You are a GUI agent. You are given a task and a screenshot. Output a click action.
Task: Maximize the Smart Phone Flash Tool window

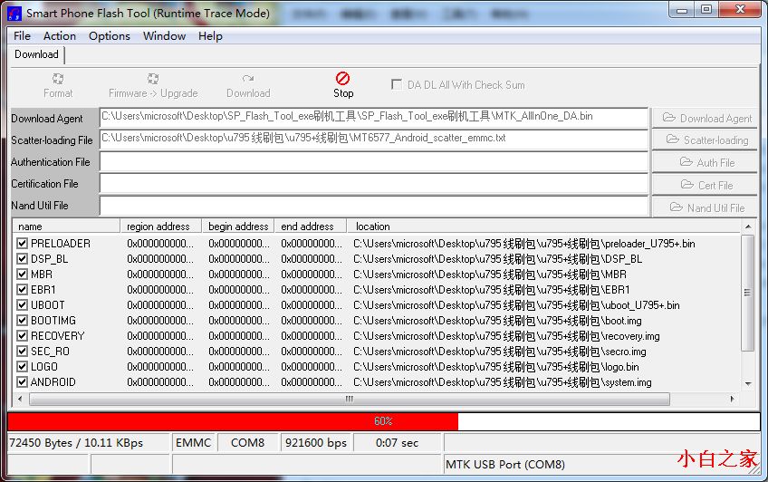(706, 9)
